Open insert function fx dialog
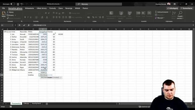Screen dimensions: 195x110 click(x=29, y=25)
